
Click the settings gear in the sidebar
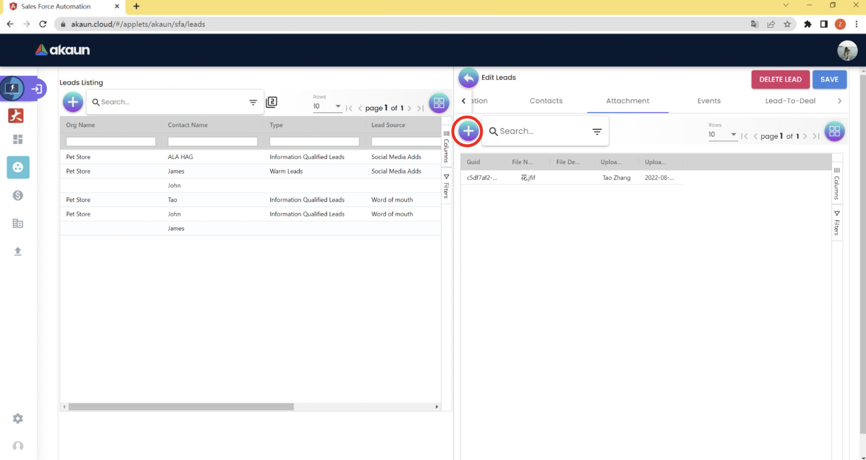click(18, 418)
